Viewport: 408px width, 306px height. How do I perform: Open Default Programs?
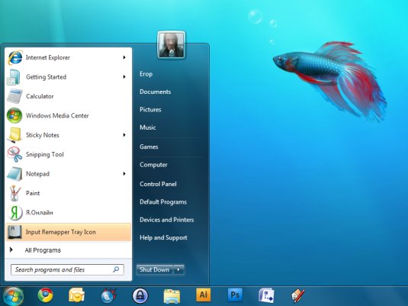[163, 202]
